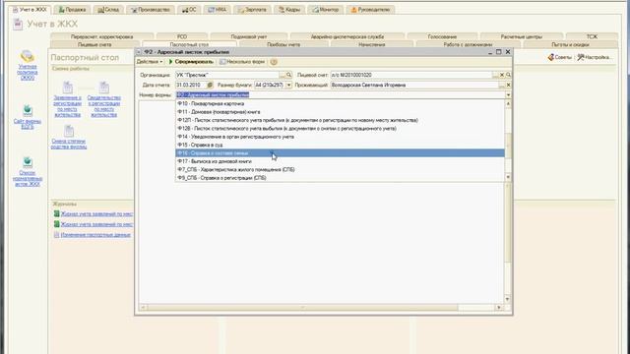The height and width of the screenshot is (354, 630).
Task: Open calendar icon beside Дата отчета
Action: tap(210, 86)
